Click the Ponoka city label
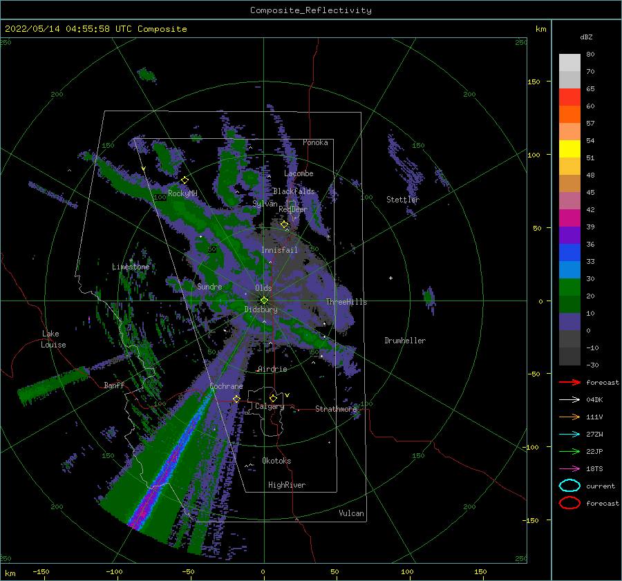The image size is (622, 581). pyautogui.click(x=315, y=142)
